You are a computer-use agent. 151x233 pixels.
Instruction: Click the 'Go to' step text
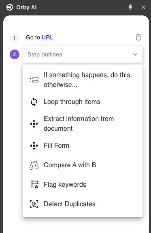click(33, 37)
